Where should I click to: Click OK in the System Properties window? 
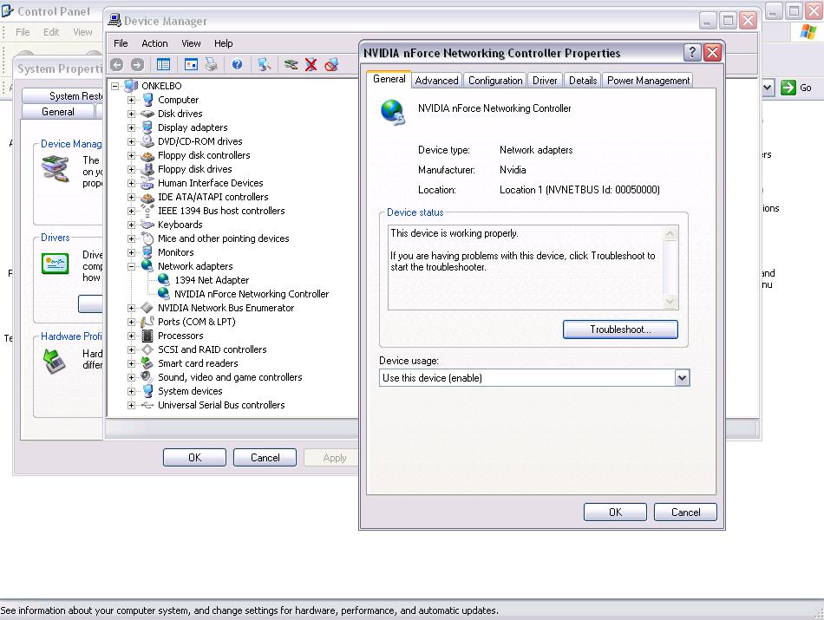point(194,458)
